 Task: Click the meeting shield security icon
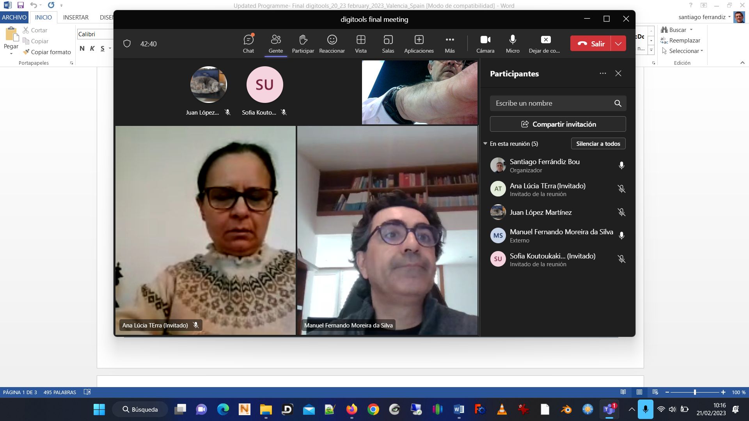click(x=127, y=44)
